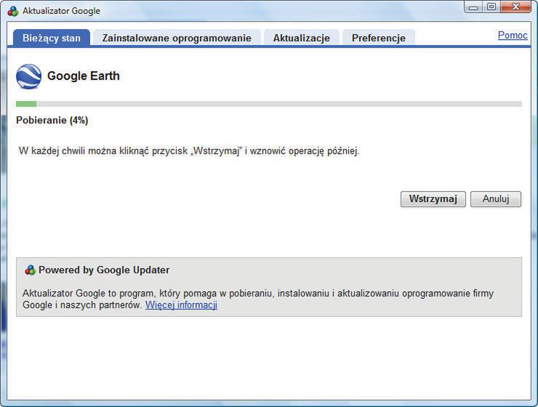Cancel the download with Anuluj
The height and width of the screenshot is (407, 538).
click(496, 199)
